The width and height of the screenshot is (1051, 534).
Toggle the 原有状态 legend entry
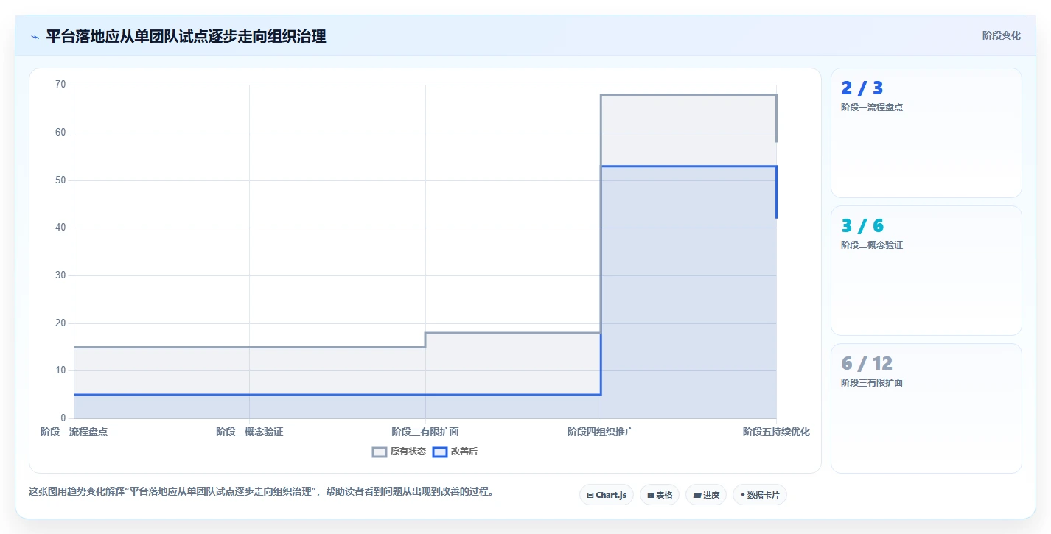click(399, 452)
